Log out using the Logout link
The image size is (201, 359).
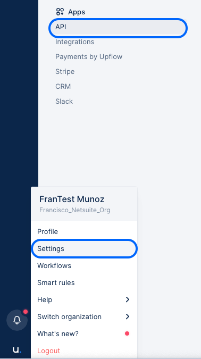point(48,351)
